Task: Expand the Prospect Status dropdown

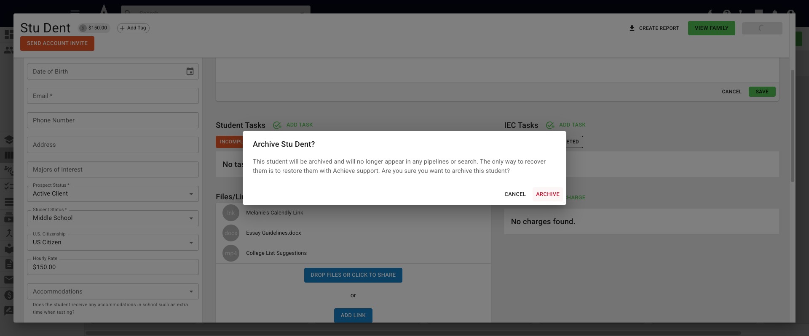Action: pos(113,194)
